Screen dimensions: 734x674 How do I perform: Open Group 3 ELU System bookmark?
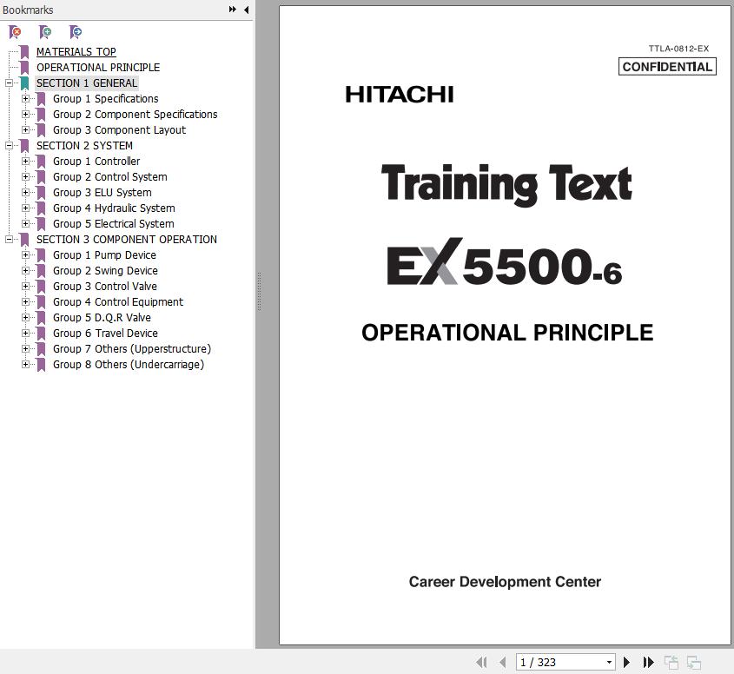point(102,192)
